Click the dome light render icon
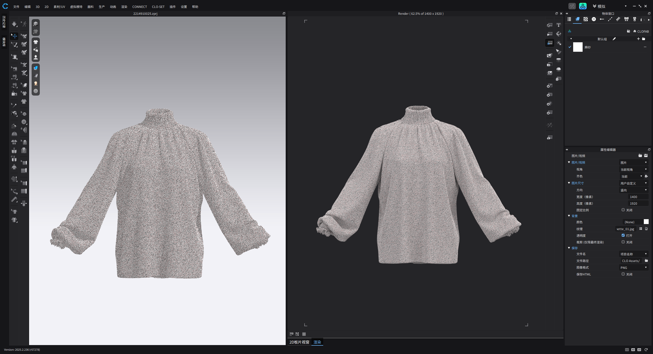Image resolution: width=653 pixels, height=354 pixels. [x=558, y=69]
